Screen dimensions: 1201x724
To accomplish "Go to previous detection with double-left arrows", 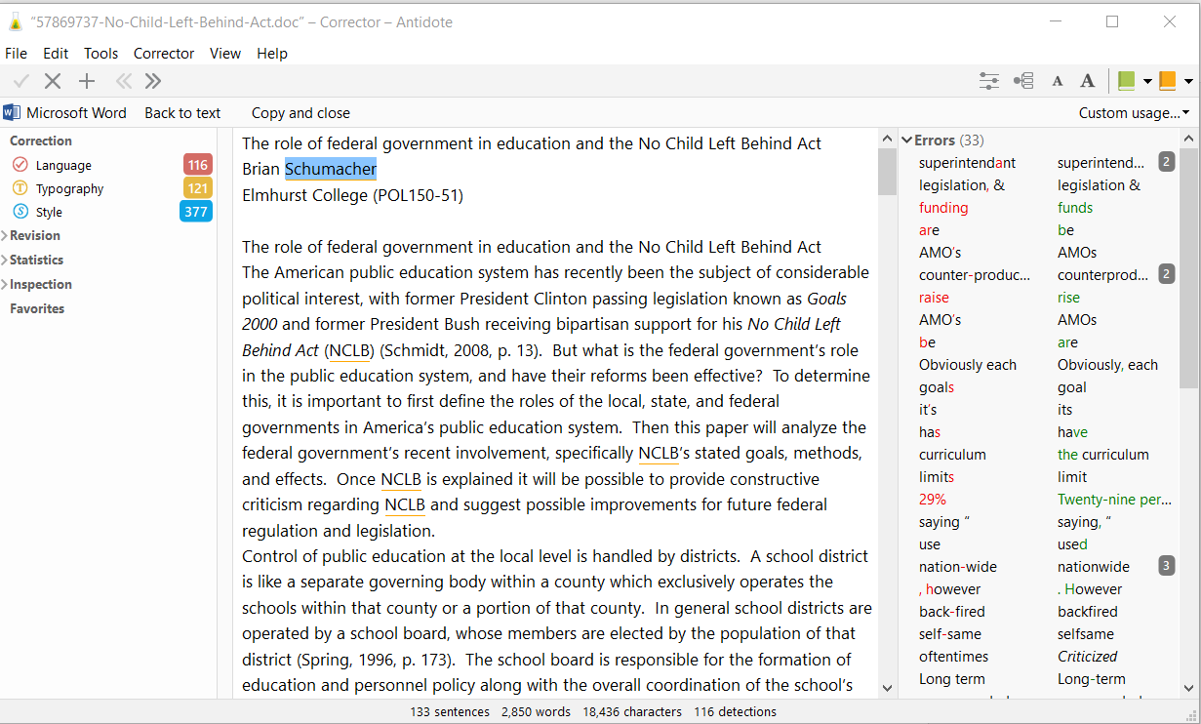I will pos(123,81).
